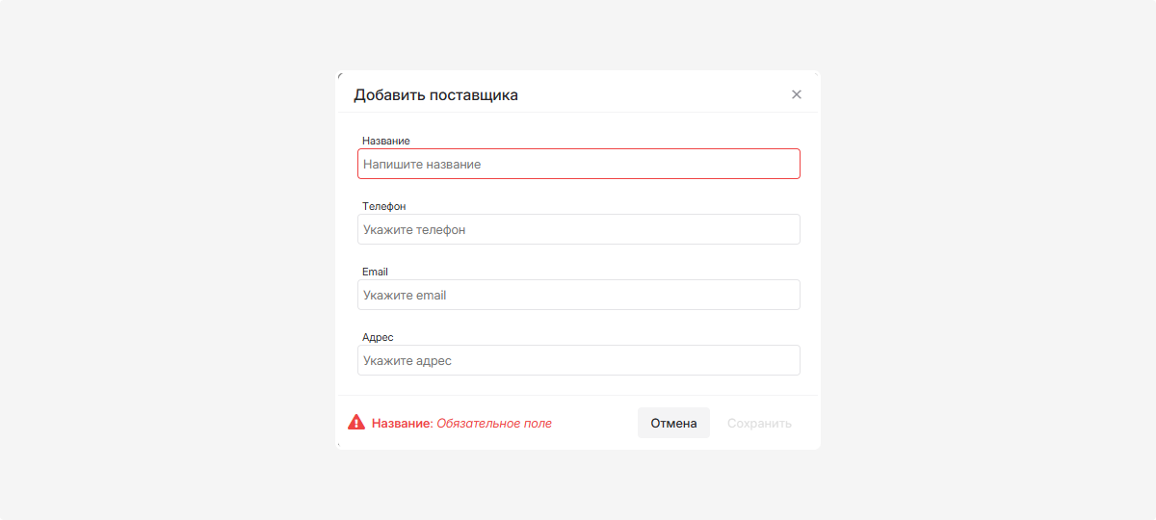1156x520 pixels.
Task: Click the Адрес field label
Action: 378,337
